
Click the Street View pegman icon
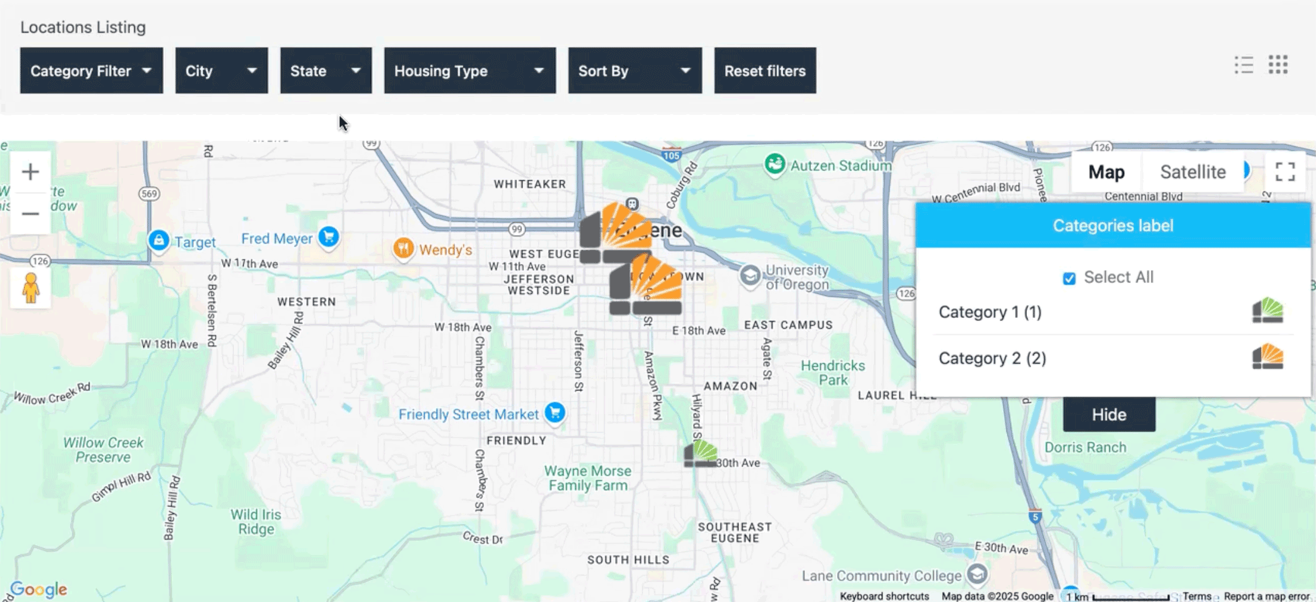tap(30, 288)
